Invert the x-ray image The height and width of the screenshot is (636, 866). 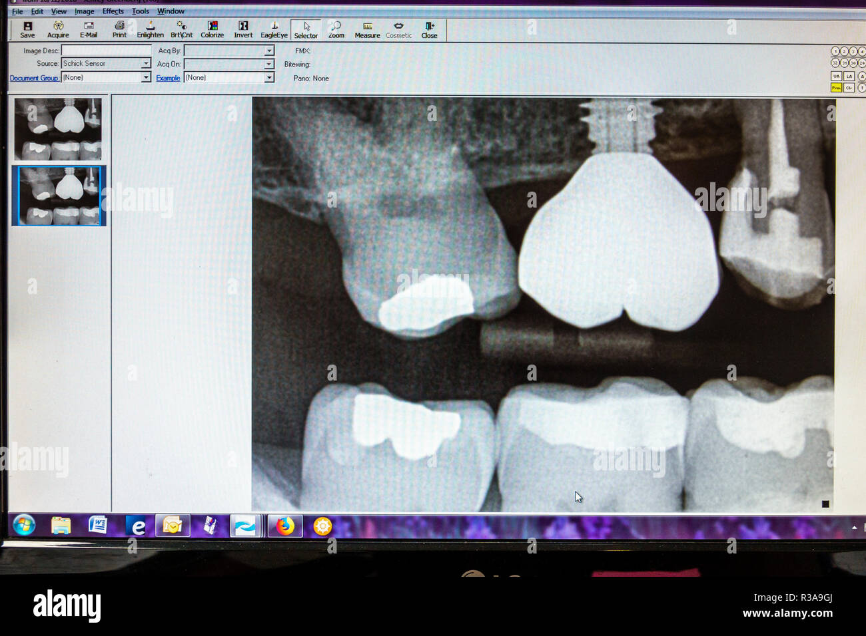tap(243, 30)
